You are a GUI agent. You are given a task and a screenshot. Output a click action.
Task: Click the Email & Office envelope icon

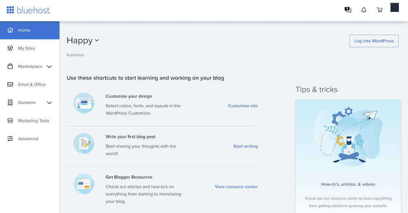point(10,84)
